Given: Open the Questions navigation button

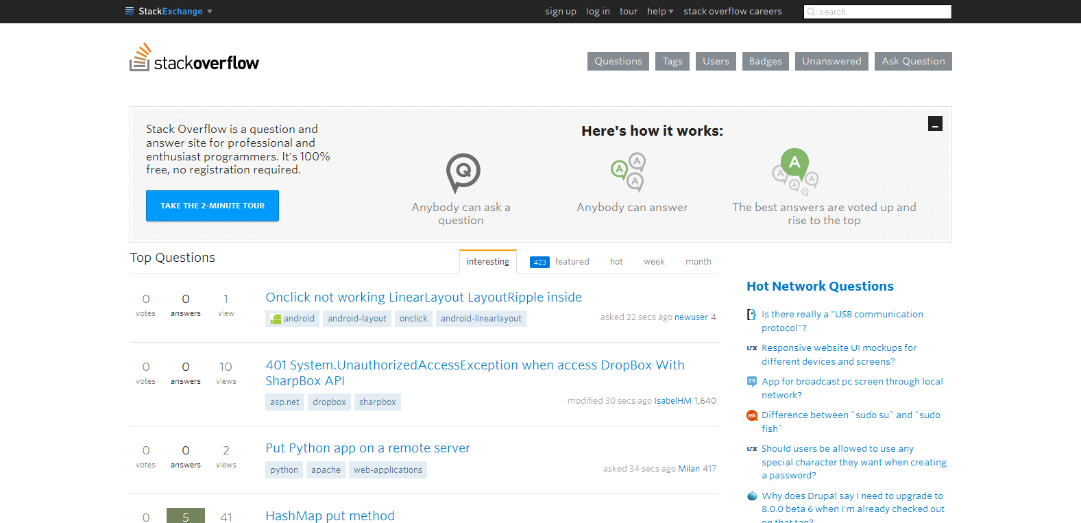Looking at the screenshot, I should [618, 61].
